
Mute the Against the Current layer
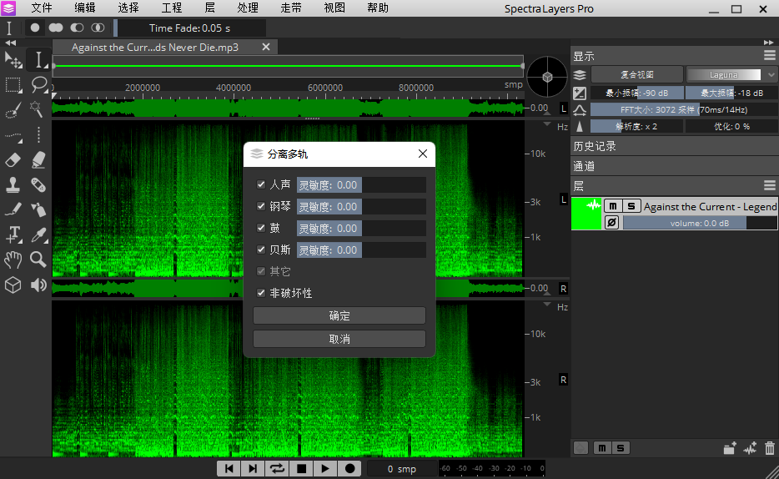(x=612, y=206)
